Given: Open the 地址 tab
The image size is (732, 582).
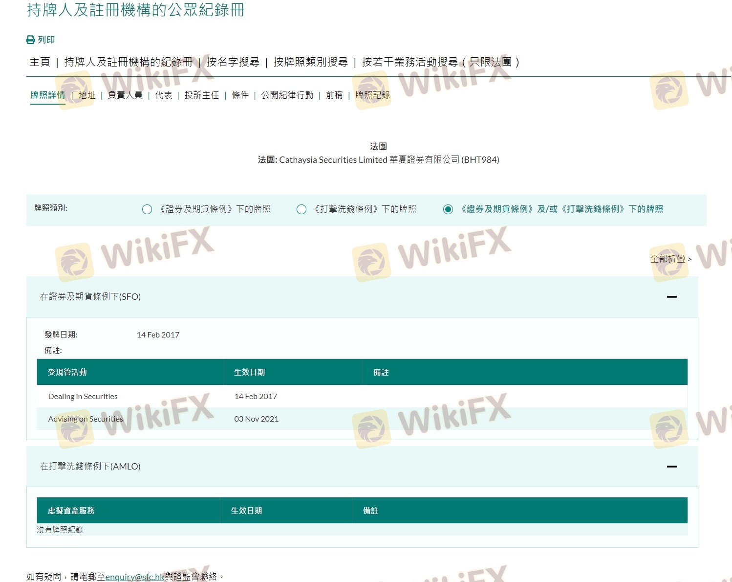Looking at the screenshot, I should coord(87,95).
